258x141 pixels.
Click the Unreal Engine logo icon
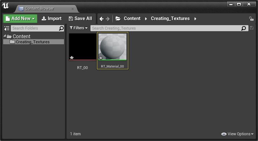pyautogui.click(x=5, y=6)
